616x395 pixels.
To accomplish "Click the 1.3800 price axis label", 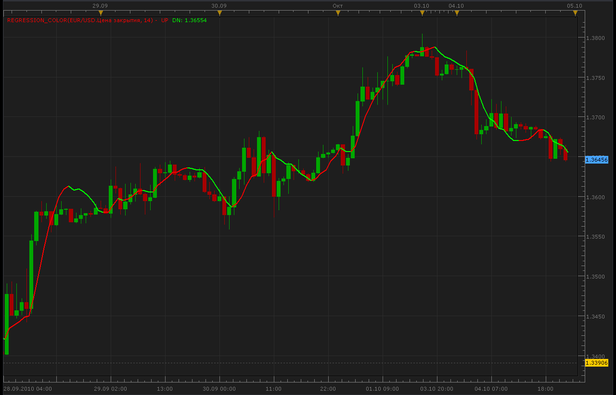I will [x=595, y=38].
